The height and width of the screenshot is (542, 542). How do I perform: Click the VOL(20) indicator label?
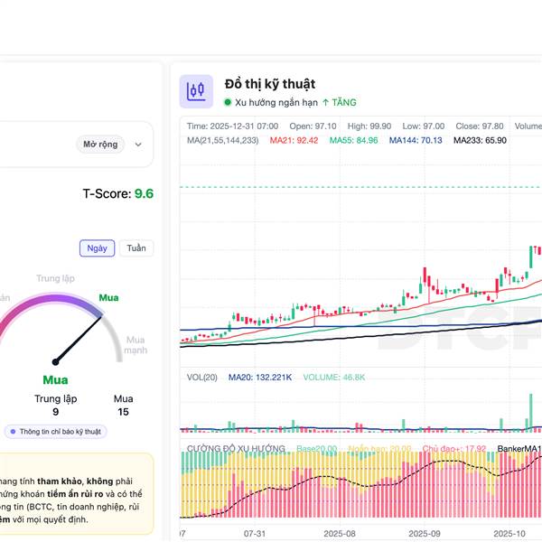coord(201,377)
